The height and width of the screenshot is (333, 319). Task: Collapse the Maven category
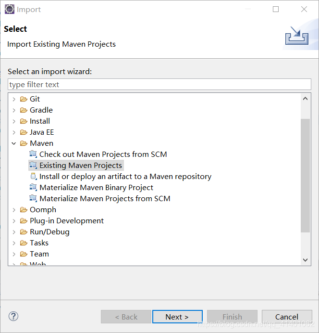14,143
